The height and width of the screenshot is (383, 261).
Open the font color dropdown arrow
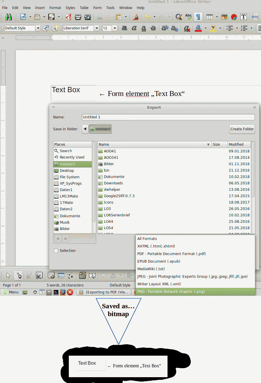(x=206, y=28)
